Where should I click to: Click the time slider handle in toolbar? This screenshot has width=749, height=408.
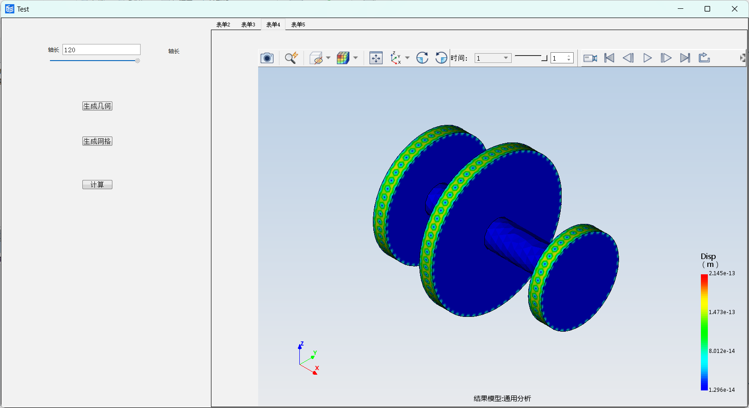point(545,58)
